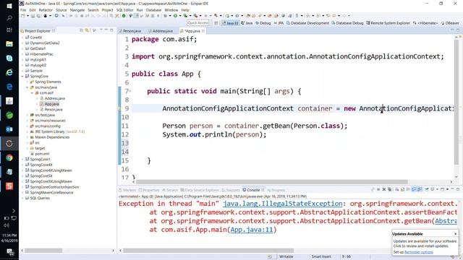Image resolution: width=463 pixels, height=260 pixels.
Task: Open the Help menu
Action: pos(185,10)
